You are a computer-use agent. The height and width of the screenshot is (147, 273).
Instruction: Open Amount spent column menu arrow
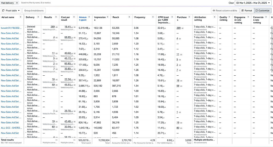[x=89, y=17]
